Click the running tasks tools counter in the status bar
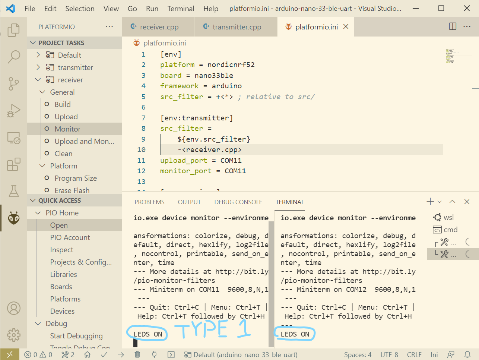Screen dimensions: 479x360 pyautogui.click(x=68, y=354)
